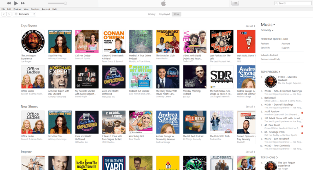Viewport: 313px width, 170px height.
Task: Click the forward navigation arrow
Action: (x=9, y=14)
